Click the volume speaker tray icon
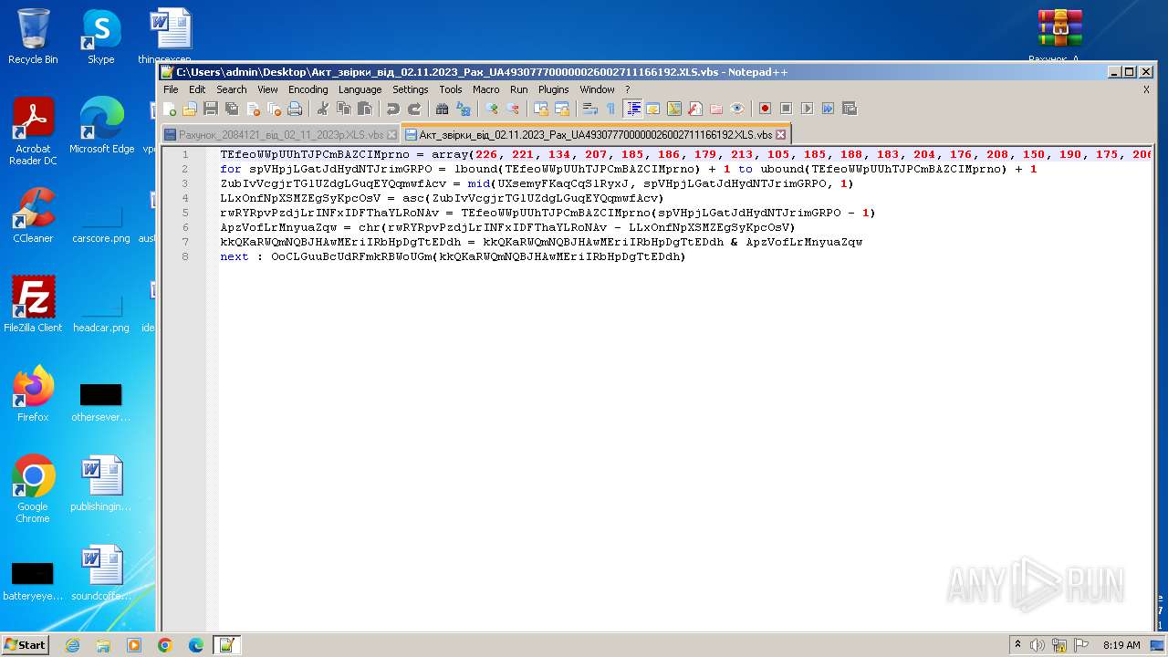The image size is (1168, 657). tap(1038, 645)
